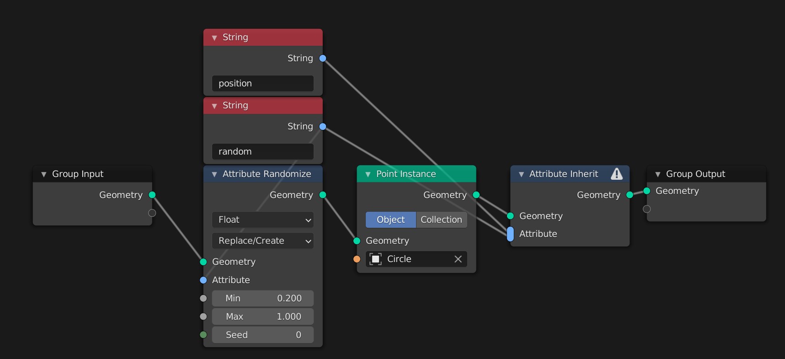Collapse the Attribute Randomize node
The height and width of the screenshot is (359, 785).
(x=214, y=174)
